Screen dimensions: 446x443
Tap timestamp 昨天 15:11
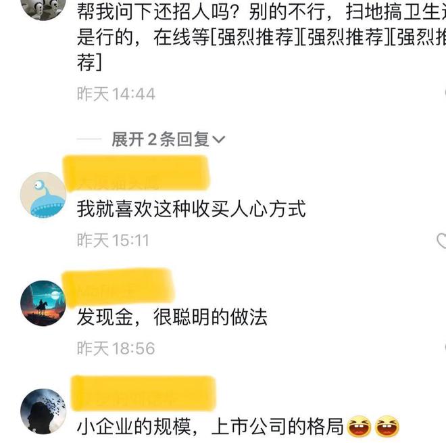[113, 240]
